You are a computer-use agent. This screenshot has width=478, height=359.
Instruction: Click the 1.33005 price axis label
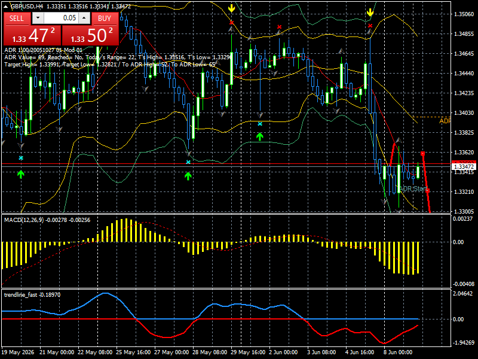click(x=464, y=212)
